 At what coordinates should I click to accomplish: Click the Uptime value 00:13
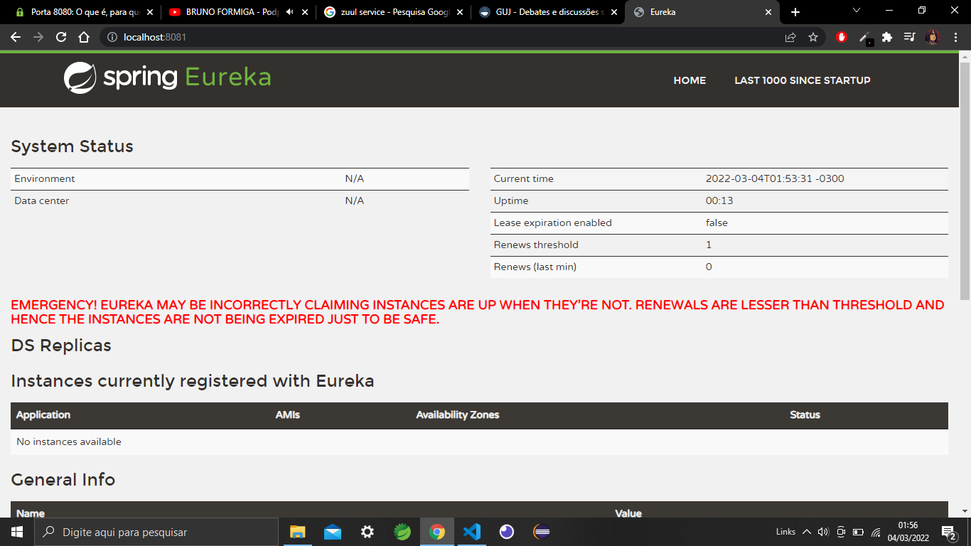719,200
